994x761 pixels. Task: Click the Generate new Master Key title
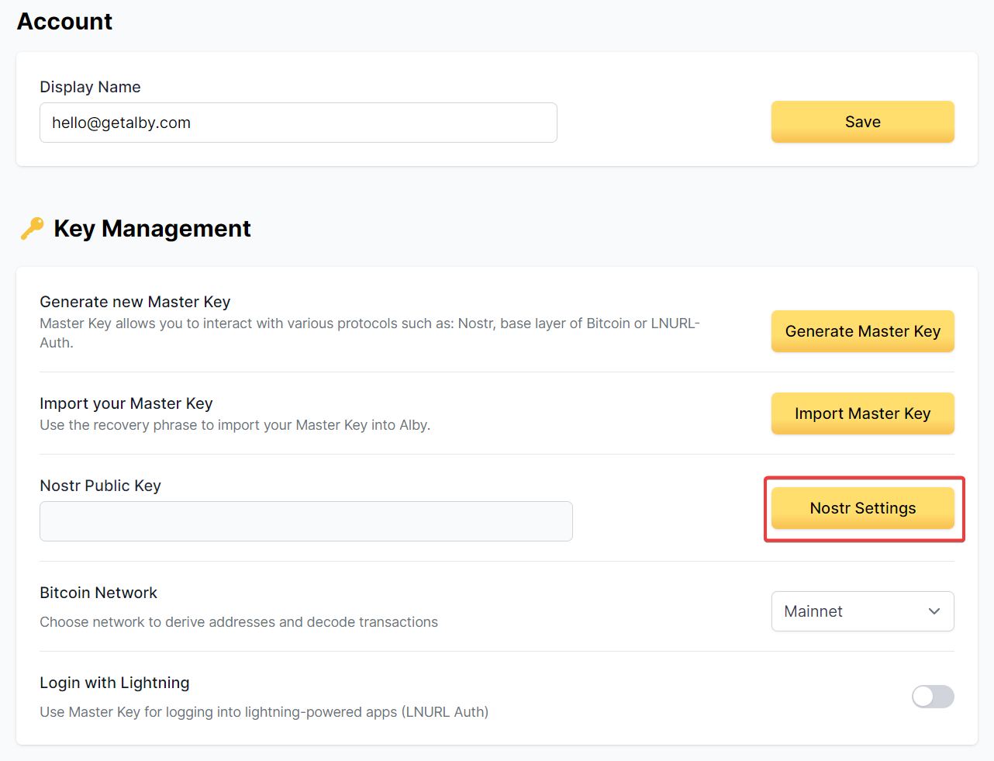tap(135, 302)
